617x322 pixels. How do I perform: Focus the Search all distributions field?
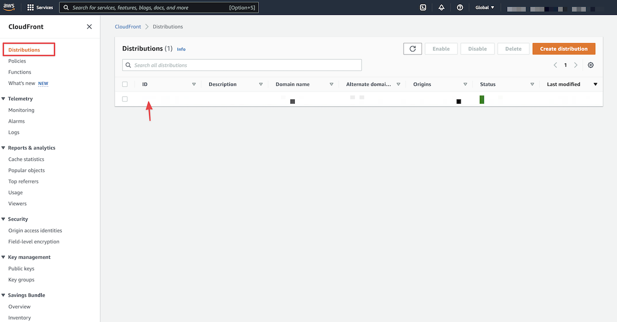242,65
